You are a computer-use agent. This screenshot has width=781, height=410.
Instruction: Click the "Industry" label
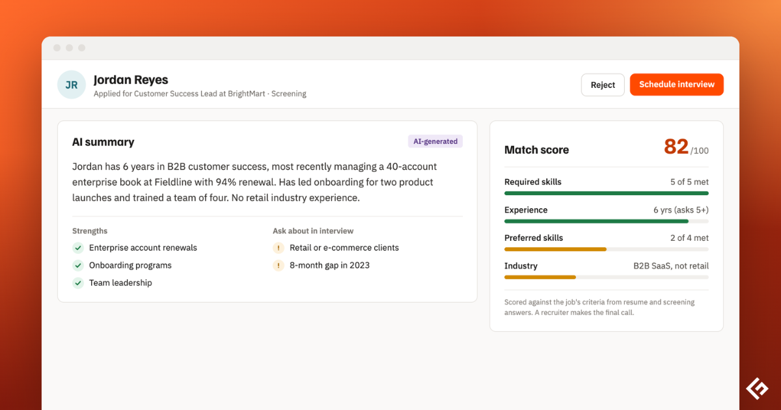click(521, 266)
